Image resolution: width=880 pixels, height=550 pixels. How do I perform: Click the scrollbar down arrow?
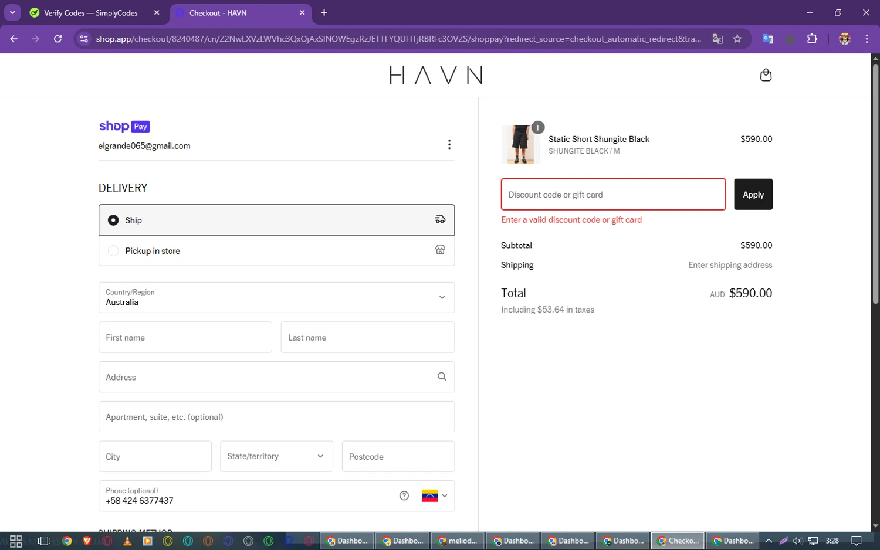[875, 526]
